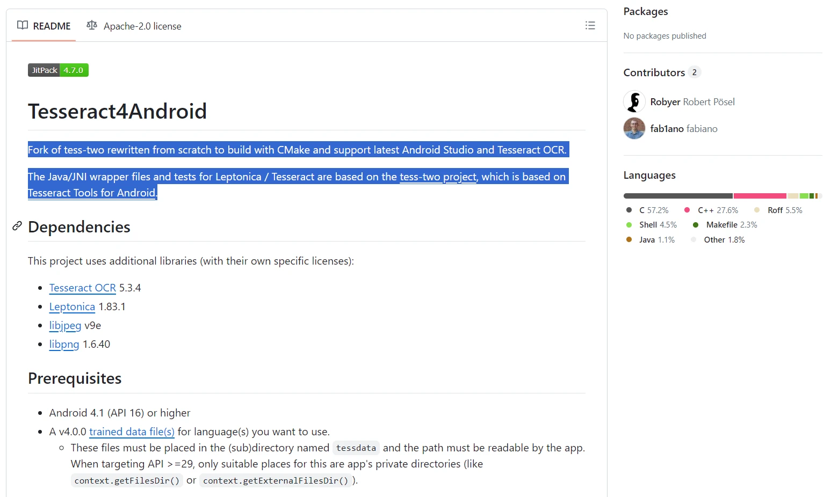Open the Tesseract OCR link
Viewport: 831px width, 497px height.
(x=82, y=288)
